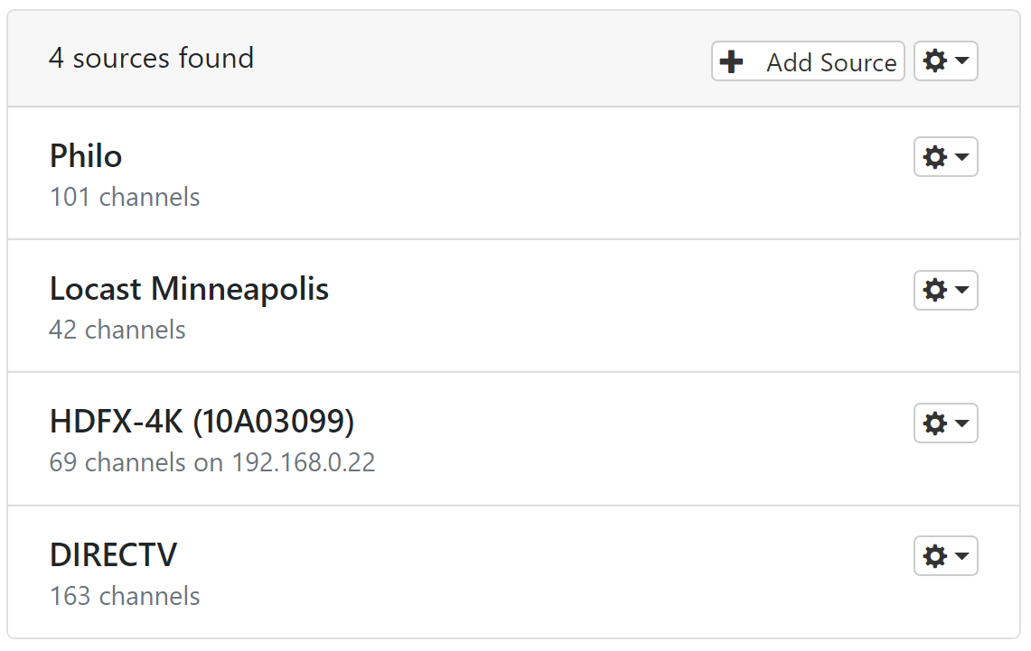Click the DIRECTV source gear icon

click(935, 556)
